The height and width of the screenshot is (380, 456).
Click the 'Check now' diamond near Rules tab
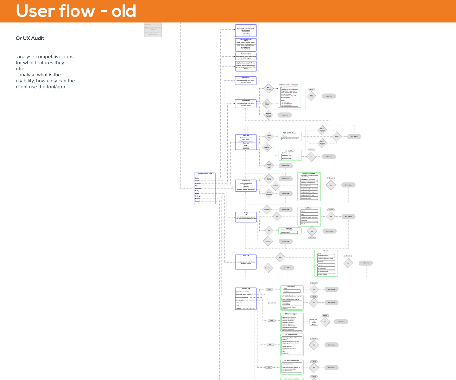coord(268,268)
